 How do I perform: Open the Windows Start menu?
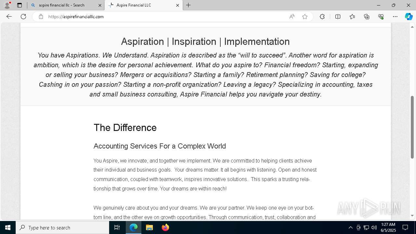click(x=8, y=227)
